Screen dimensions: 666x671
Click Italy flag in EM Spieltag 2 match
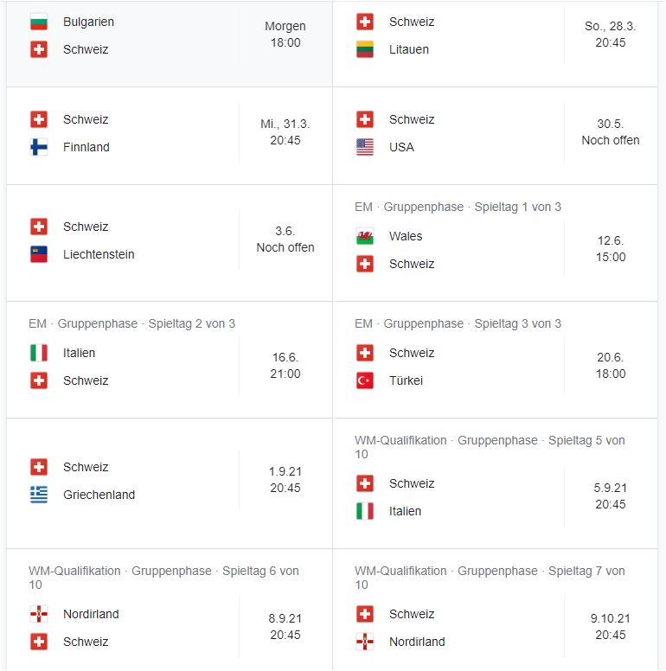click(x=39, y=353)
